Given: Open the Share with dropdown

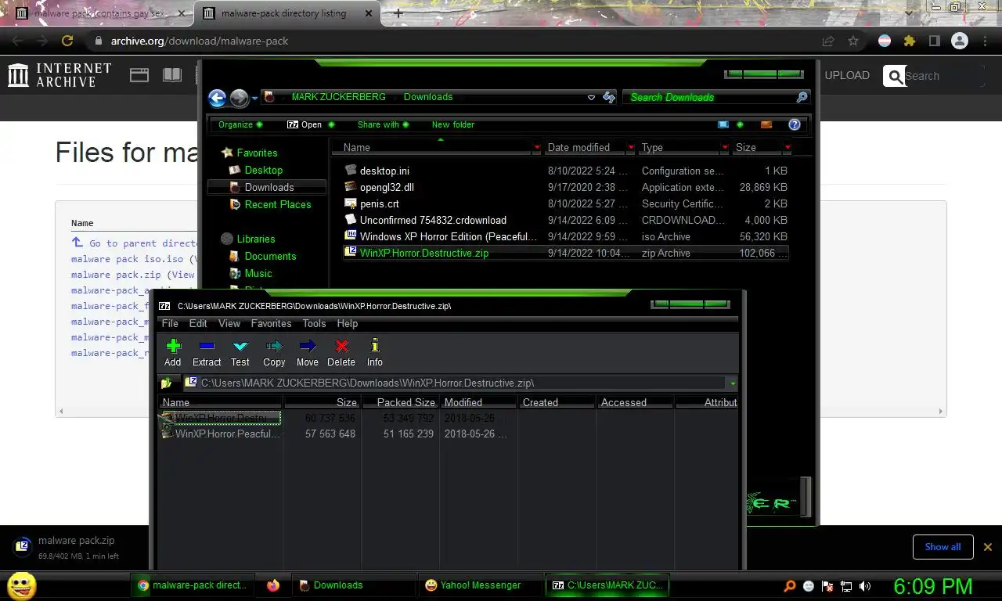Looking at the screenshot, I should point(383,124).
